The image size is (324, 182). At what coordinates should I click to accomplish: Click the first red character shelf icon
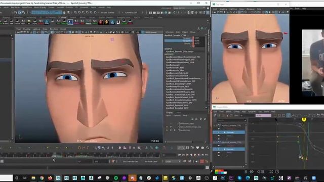pyautogui.click(x=101, y=22)
